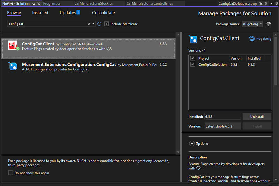Expand the Options section
Viewport: 279px width, 186px height.
click(x=191, y=143)
